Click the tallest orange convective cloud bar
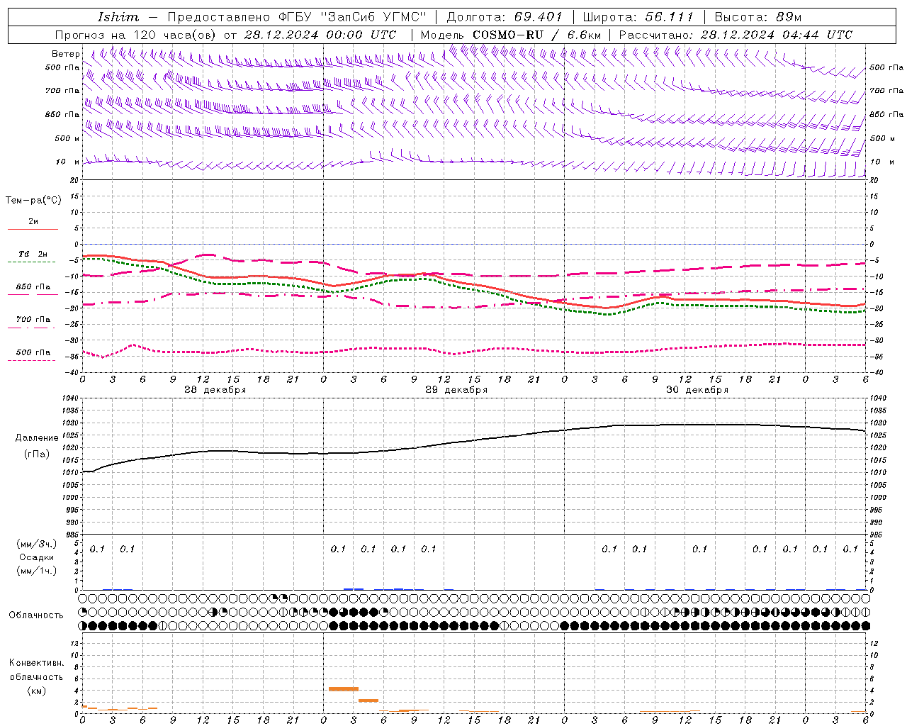 click(344, 689)
